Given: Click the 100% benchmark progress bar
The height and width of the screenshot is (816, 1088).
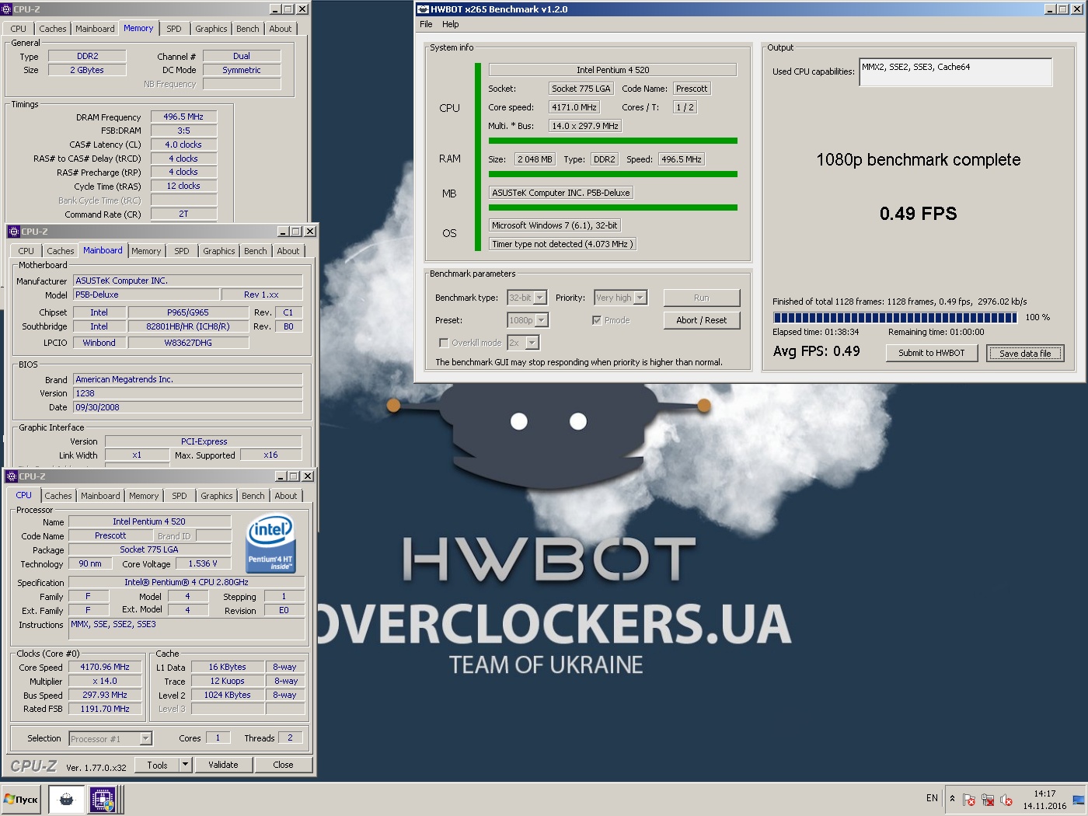Looking at the screenshot, I should tap(895, 317).
